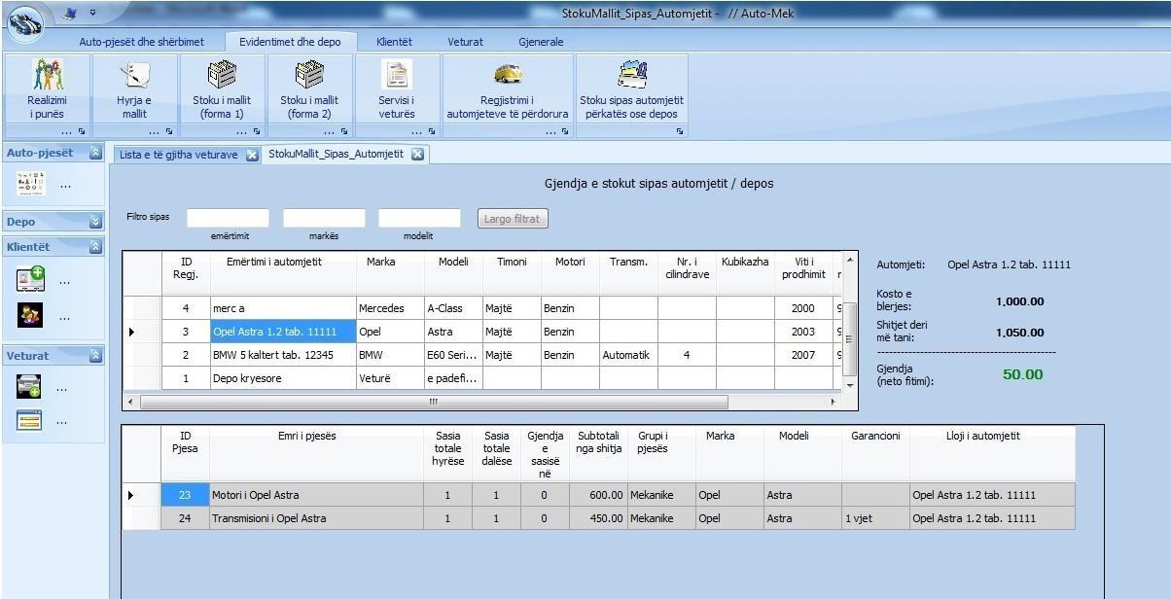Click the add vehicle icon under Veturat
Image resolution: width=1171 pixels, height=599 pixels.
[x=28, y=387]
